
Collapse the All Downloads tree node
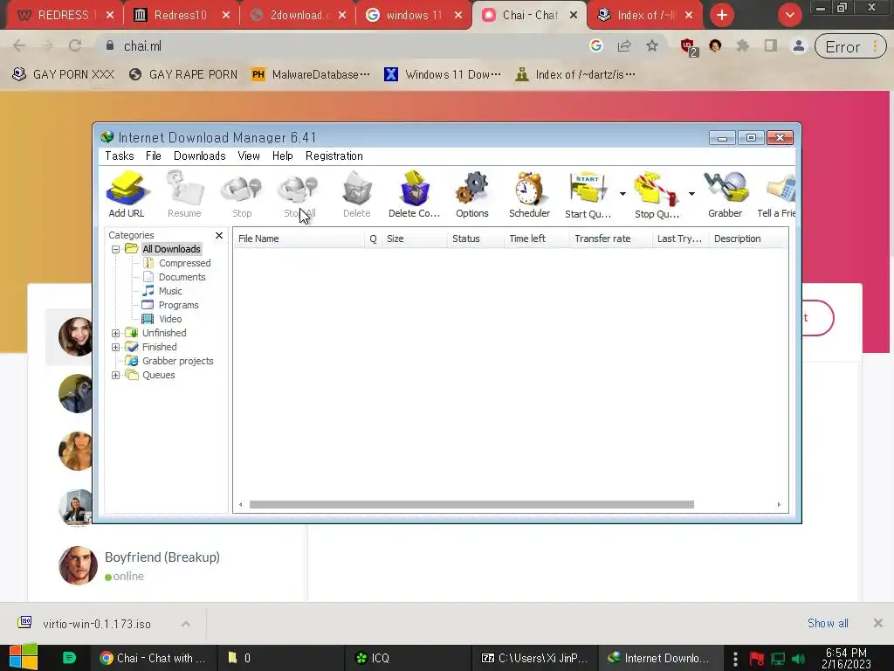(x=116, y=249)
